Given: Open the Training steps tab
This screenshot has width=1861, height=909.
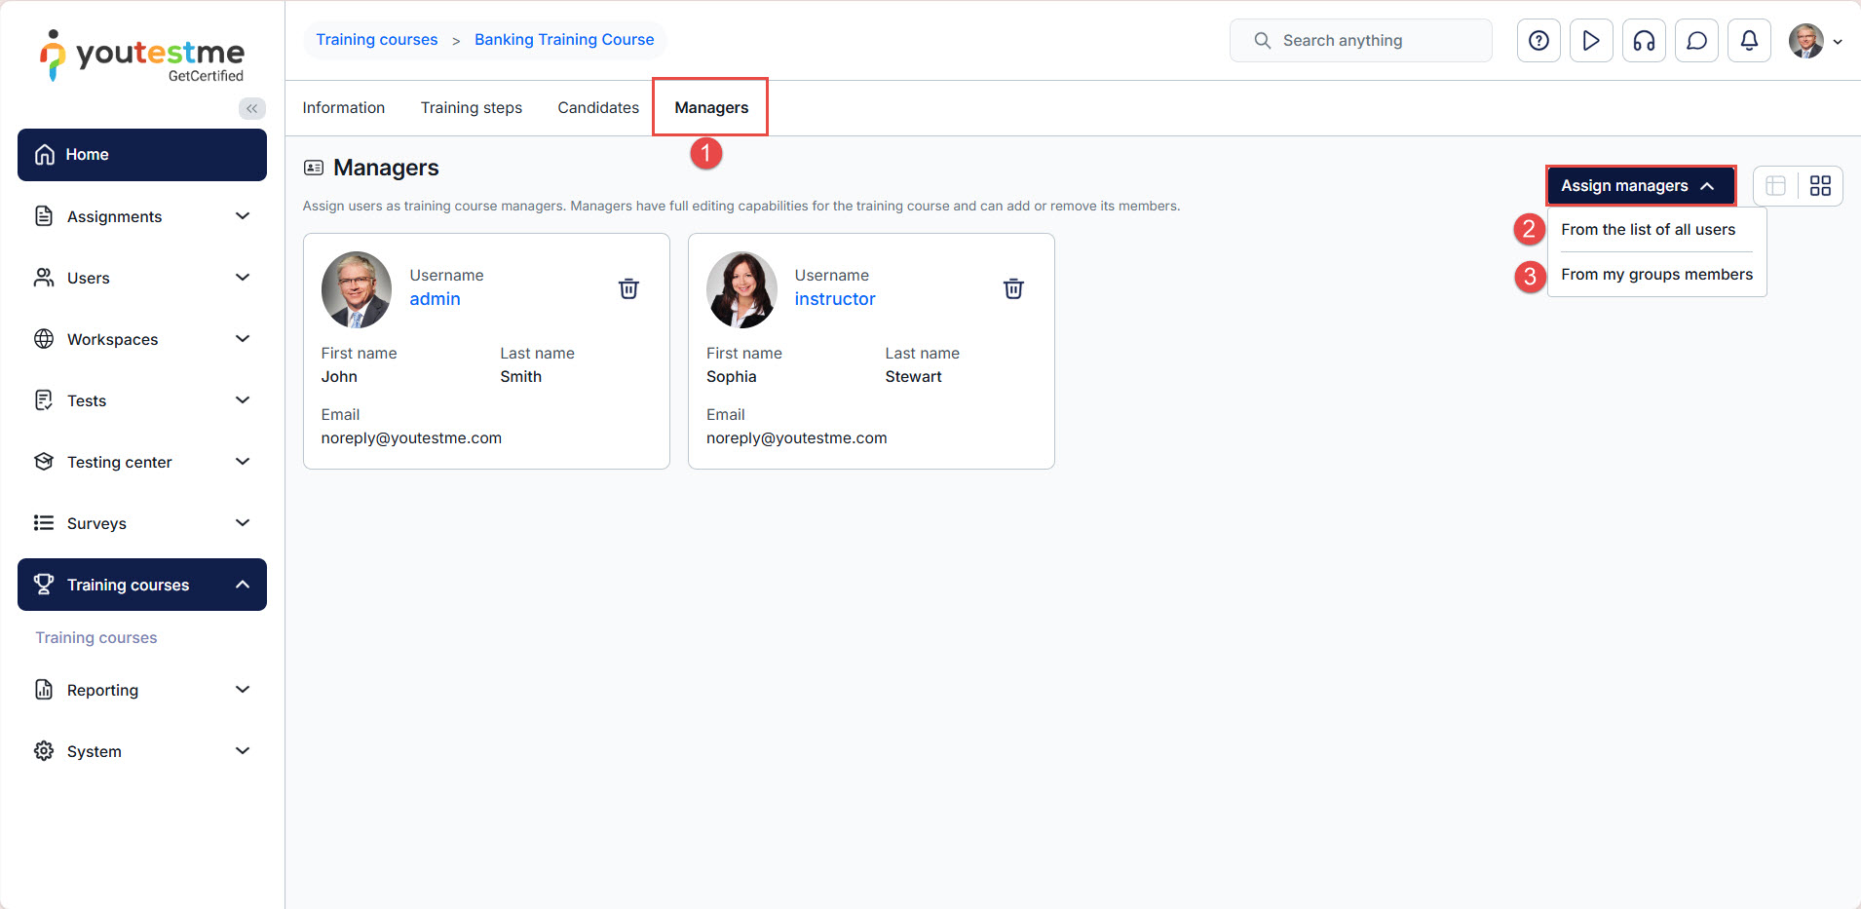Looking at the screenshot, I should [x=472, y=108].
